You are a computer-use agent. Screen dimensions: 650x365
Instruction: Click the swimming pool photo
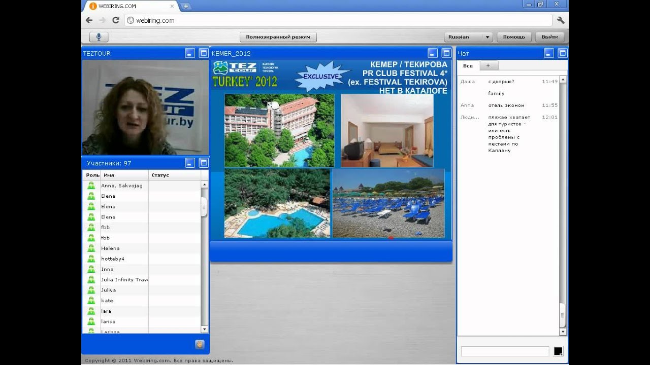point(277,203)
